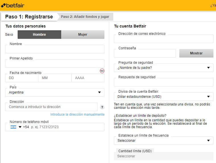216x163 pixels.
Task: Open the address help question mark
Action: 102,107
